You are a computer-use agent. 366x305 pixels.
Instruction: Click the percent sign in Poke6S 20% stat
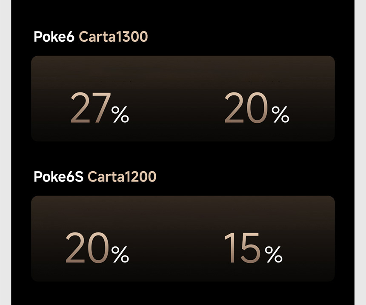click(x=120, y=254)
